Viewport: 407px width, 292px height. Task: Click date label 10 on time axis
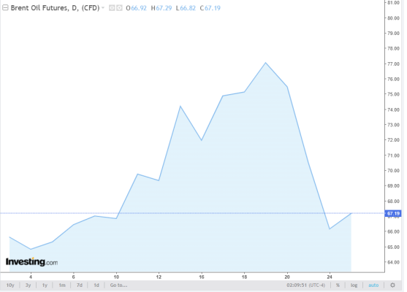coord(116,277)
